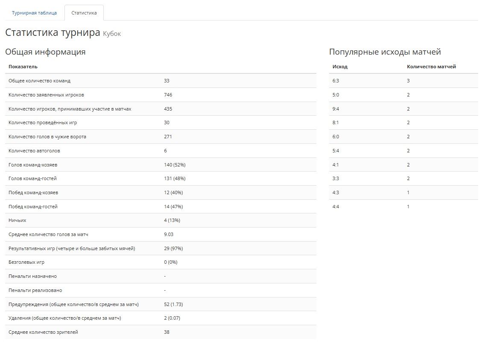Click the 6:3 match outcome cell
Viewport: 482px width, 344px height.
(x=336, y=81)
